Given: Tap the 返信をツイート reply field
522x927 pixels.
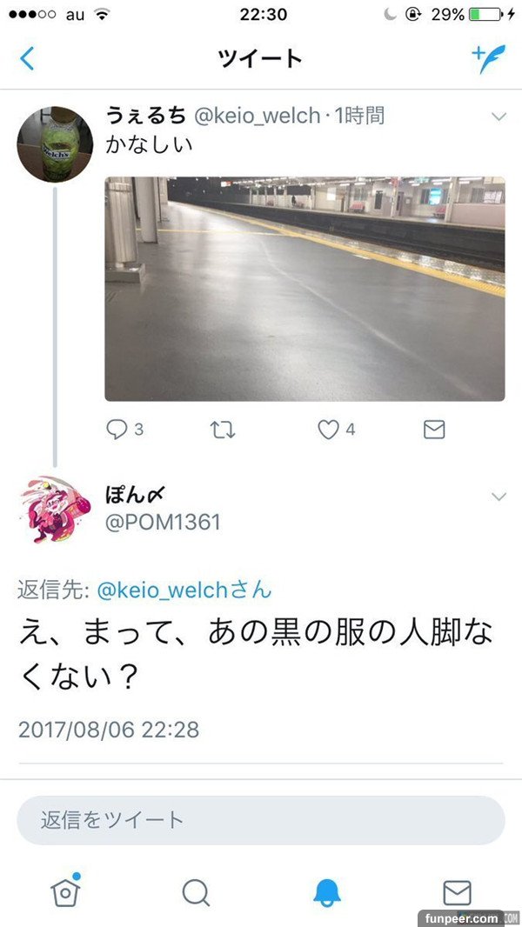Looking at the screenshot, I should [261, 820].
